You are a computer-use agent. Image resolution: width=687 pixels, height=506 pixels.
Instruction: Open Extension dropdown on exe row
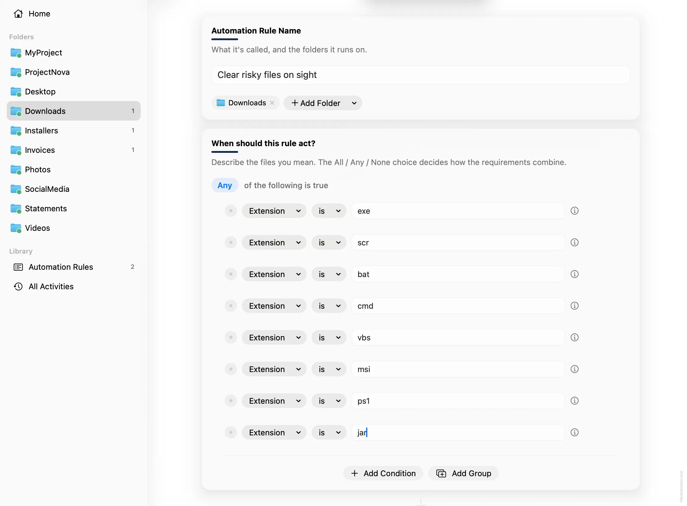pos(274,211)
